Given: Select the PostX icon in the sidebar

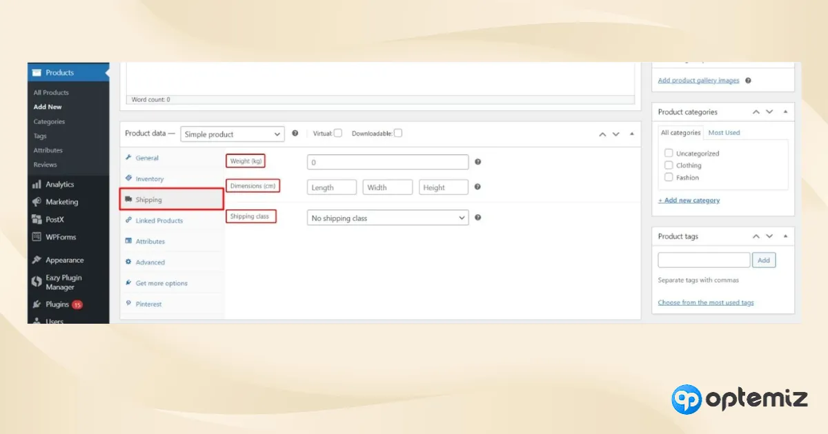Looking at the screenshot, I should tap(37, 220).
